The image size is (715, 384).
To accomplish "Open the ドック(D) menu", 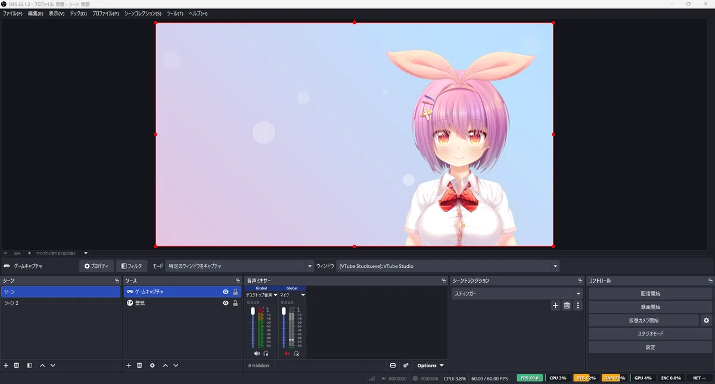I will click(78, 13).
